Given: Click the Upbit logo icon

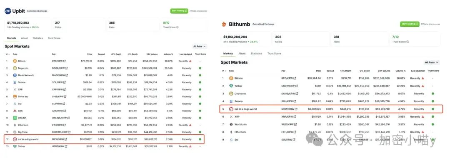Looking at the screenshot, I should click(x=7, y=11).
